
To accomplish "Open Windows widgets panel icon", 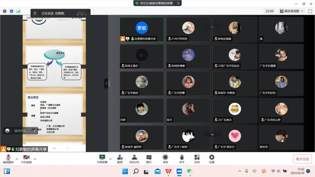I will 7,171.
